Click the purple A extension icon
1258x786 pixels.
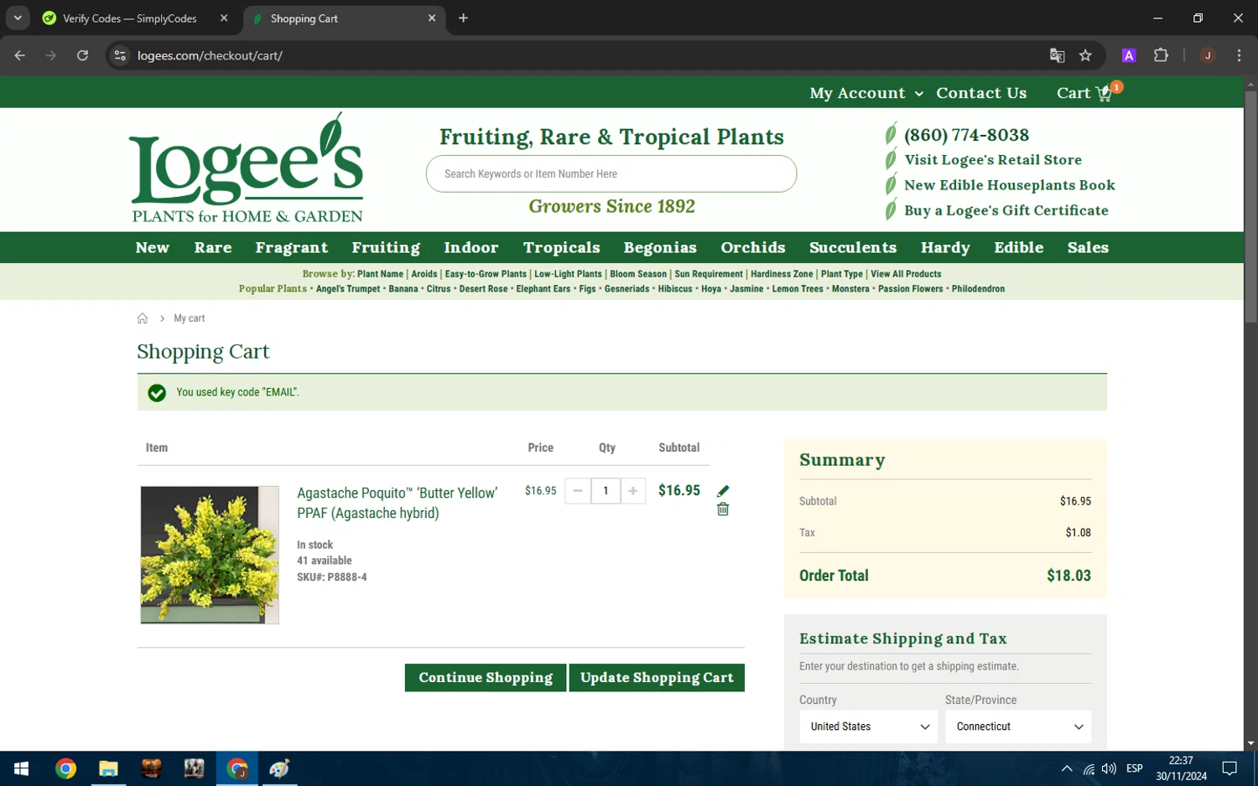pyautogui.click(x=1129, y=55)
